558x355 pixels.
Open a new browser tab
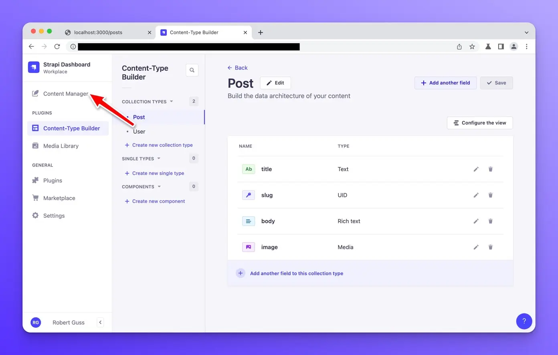261,32
